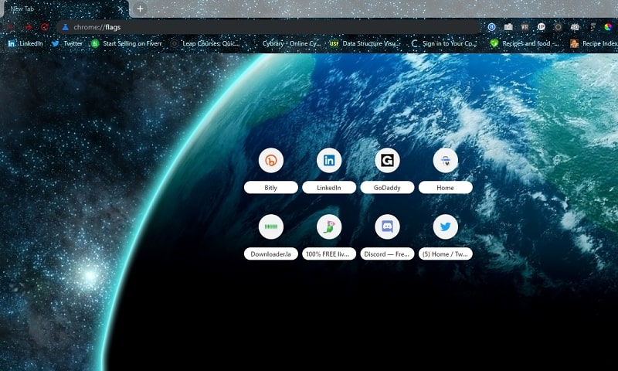
Task: Open the Bitly shortcut icon
Action: tap(271, 161)
